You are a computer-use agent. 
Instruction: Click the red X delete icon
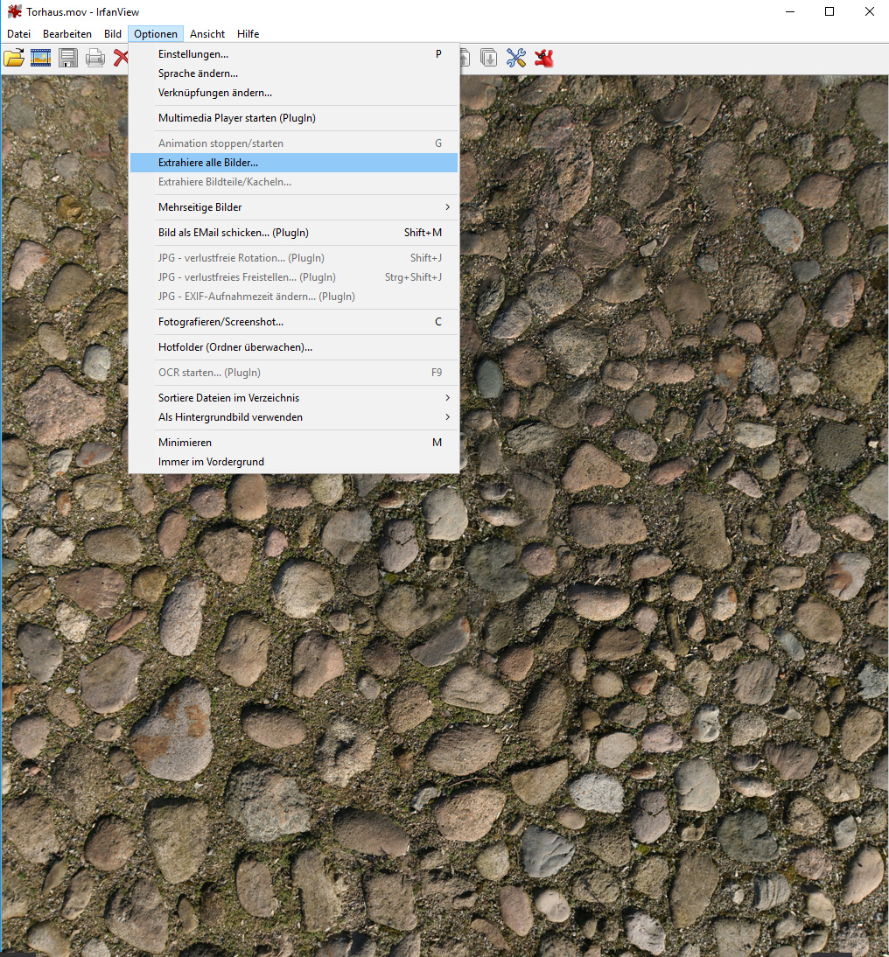(121, 59)
